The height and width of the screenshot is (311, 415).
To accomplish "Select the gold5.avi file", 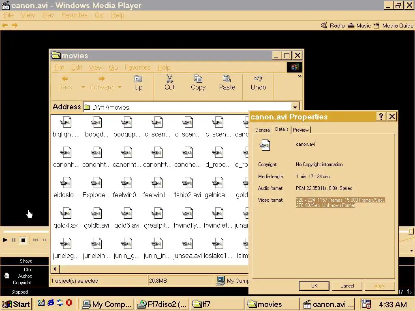I will click(x=96, y=218).
